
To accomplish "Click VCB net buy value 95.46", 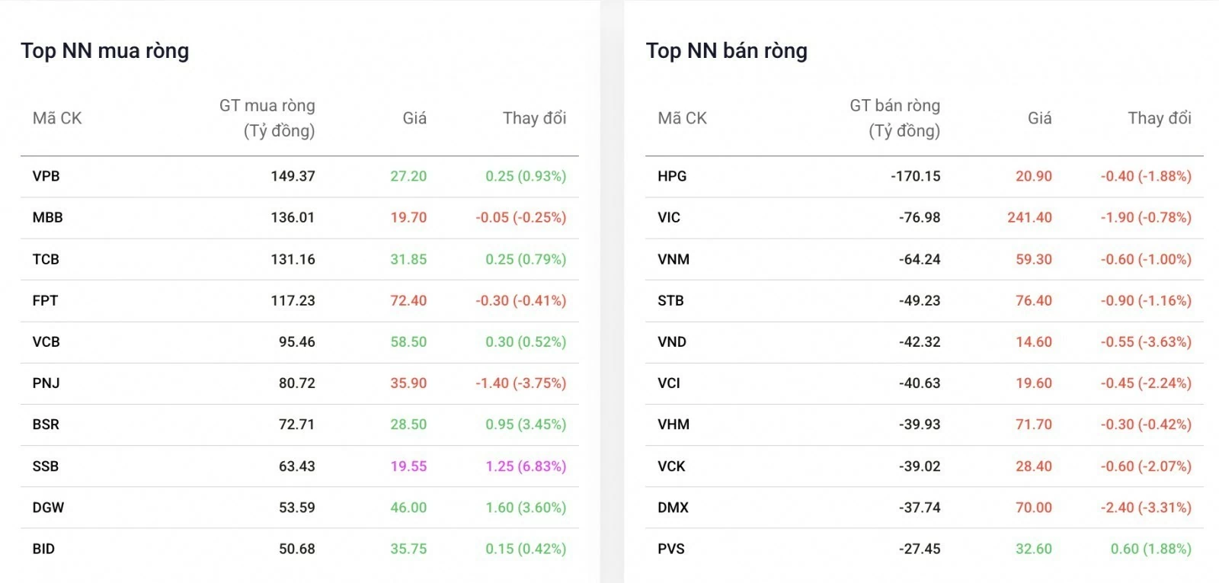I will pos(296,341).
